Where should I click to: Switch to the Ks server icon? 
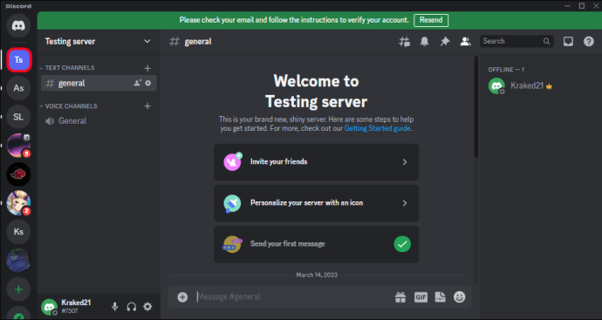click(x=18, y=232)
